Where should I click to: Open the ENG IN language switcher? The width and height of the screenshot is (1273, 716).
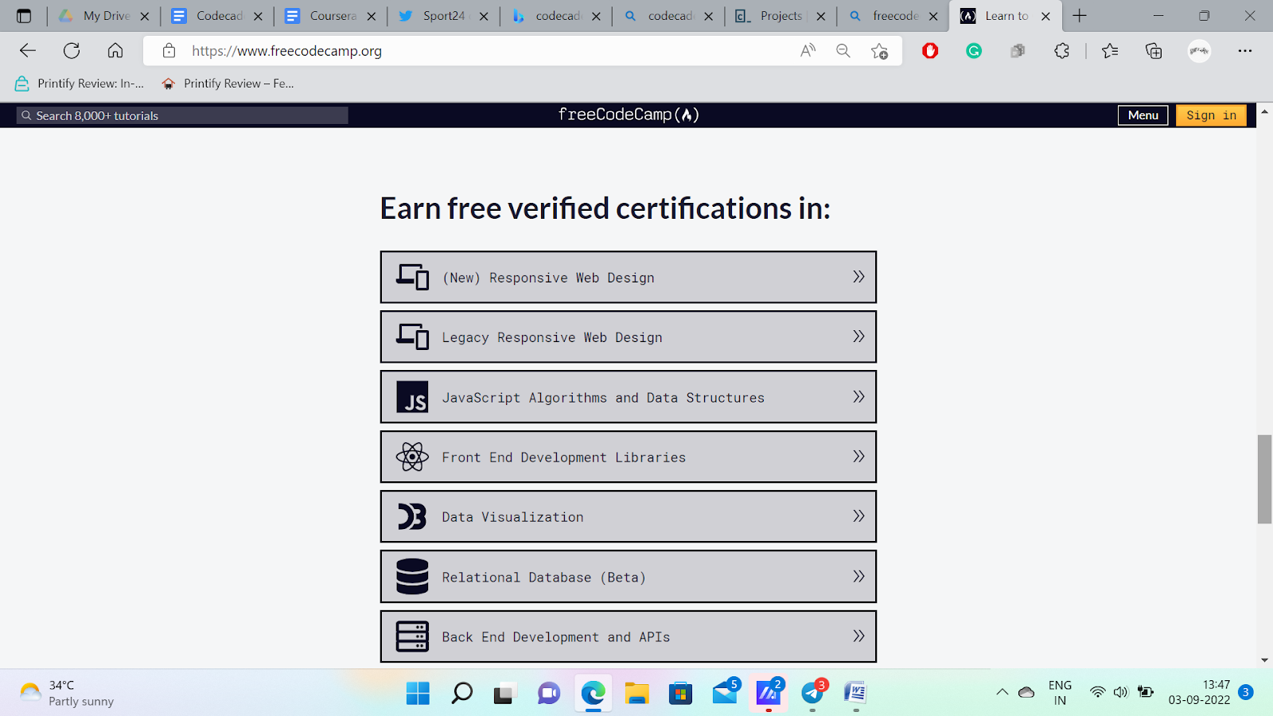pos(1060,693)
